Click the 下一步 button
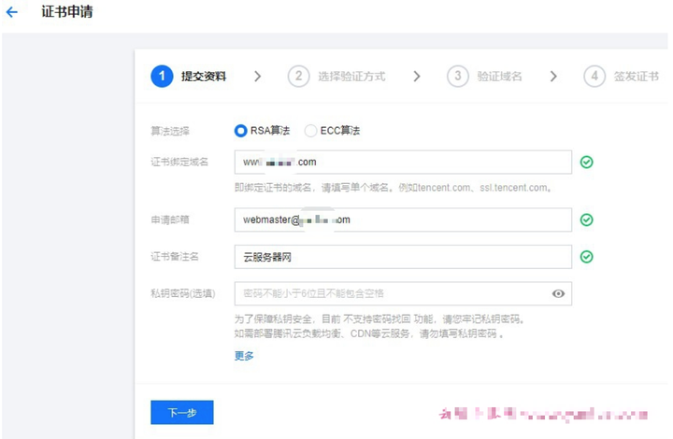673x439 pixels. pos(182,412)
